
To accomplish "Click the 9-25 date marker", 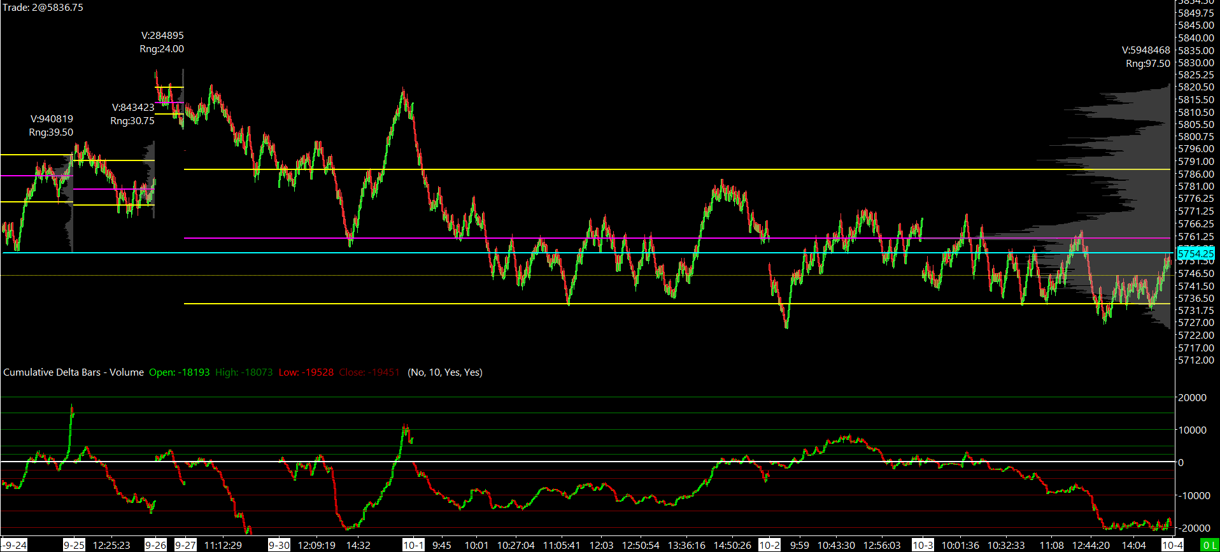I will pyautogui.click(x=74, y=545).
